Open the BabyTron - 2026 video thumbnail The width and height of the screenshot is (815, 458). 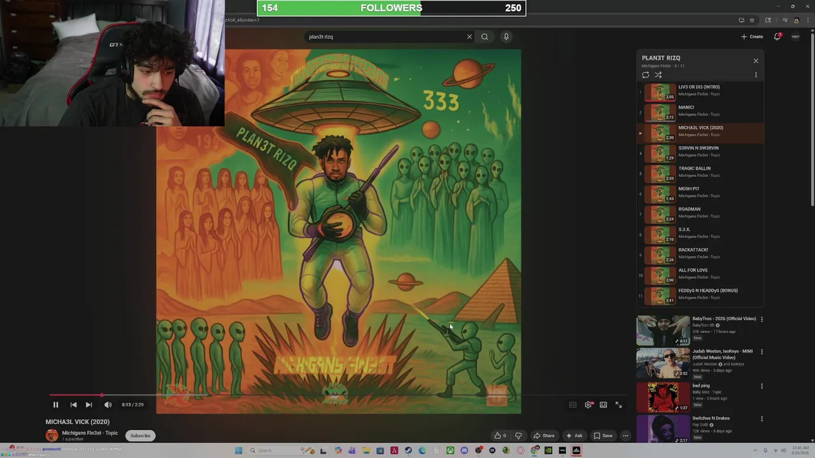[663, 331]
